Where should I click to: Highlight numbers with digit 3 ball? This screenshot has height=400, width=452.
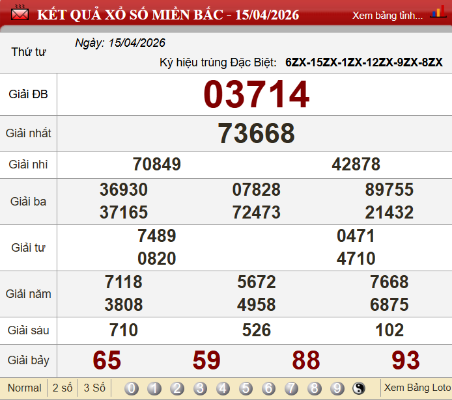tap(200, 388)
